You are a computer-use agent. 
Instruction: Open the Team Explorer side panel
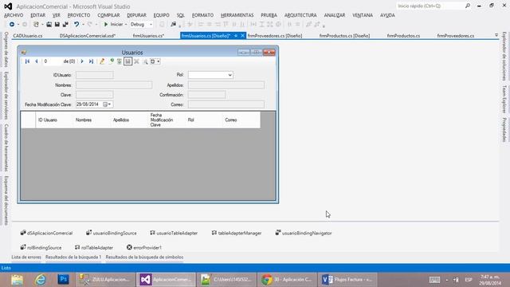(x=504, y=99)
